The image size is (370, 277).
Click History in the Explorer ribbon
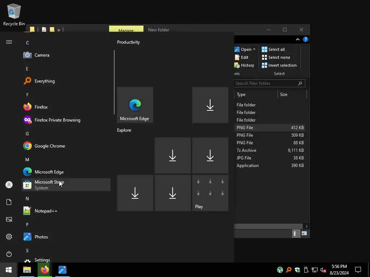244,65
